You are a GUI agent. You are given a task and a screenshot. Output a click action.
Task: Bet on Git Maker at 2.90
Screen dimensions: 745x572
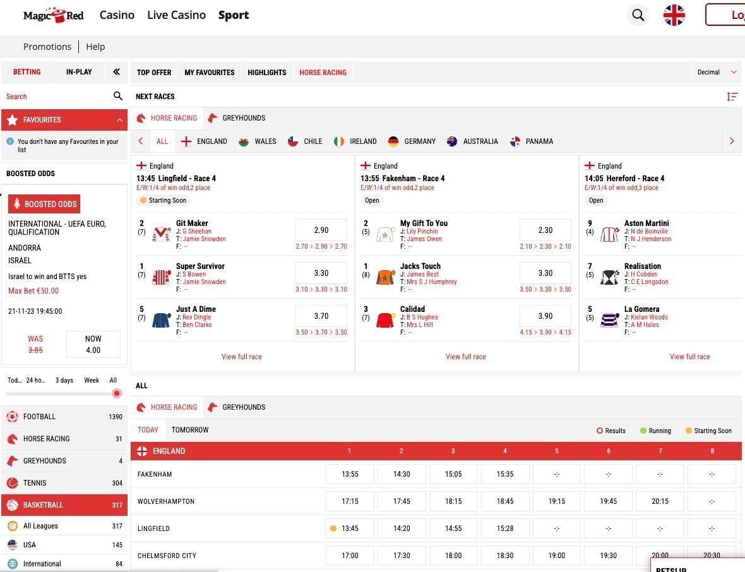(321, 230)
